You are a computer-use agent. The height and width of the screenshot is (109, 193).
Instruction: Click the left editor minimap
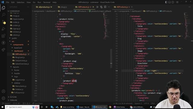(106, 26)
